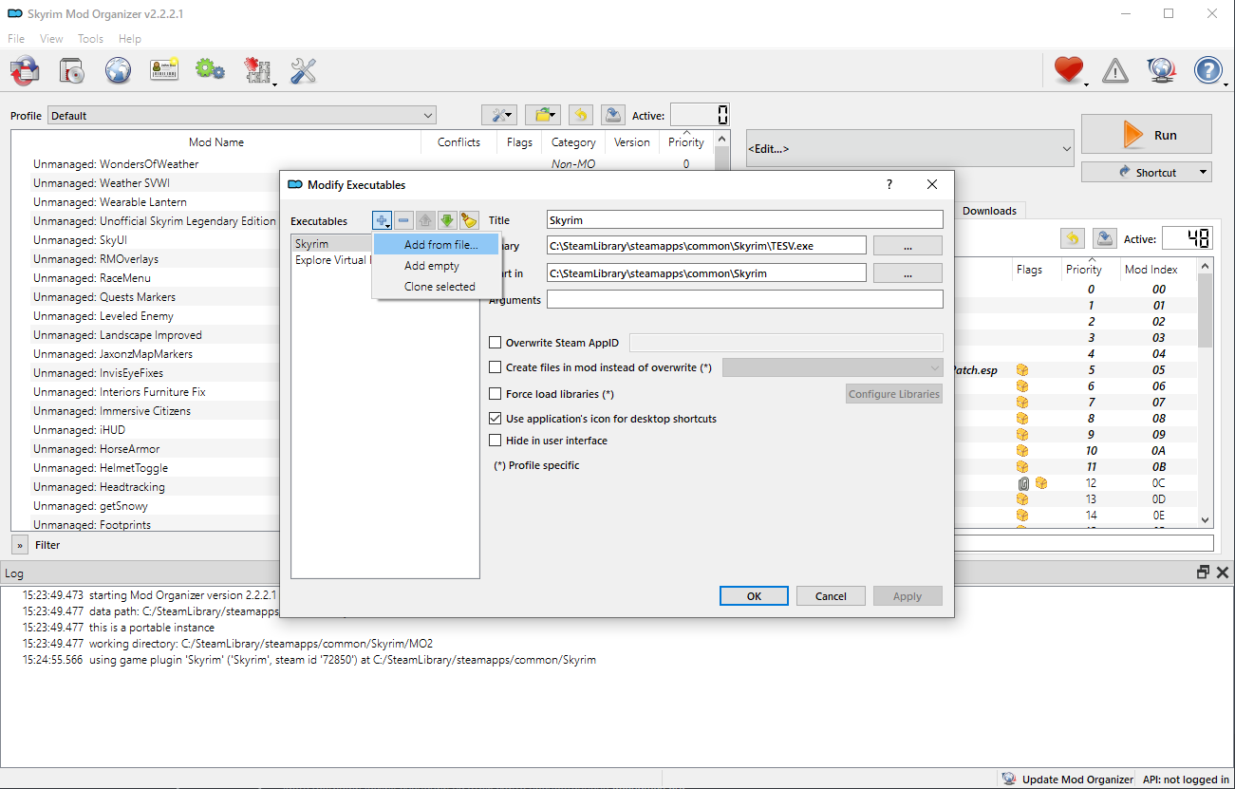Click the Title field containing Skyrim
Screen dimensions: 1235x789
pyautogui.click(x=745, y=219)
